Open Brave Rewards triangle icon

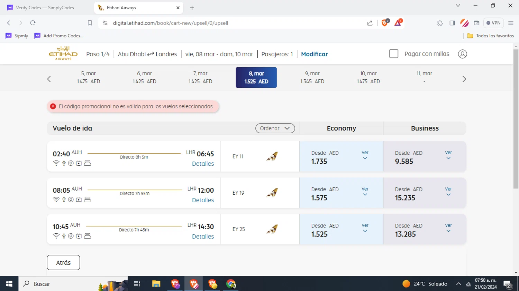click(398, 23)
